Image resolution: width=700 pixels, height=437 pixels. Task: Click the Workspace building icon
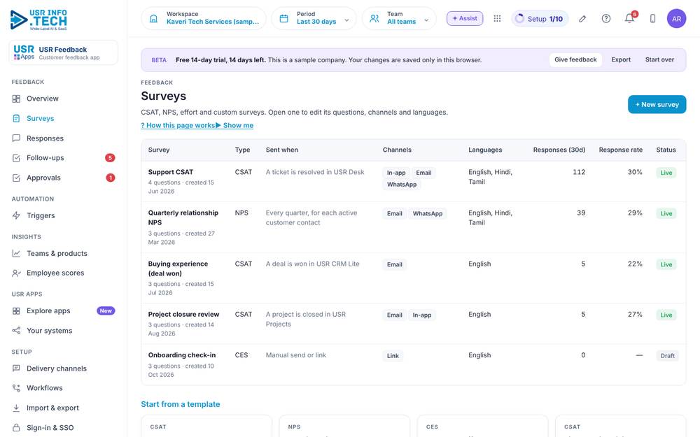[x=153, y=19]
